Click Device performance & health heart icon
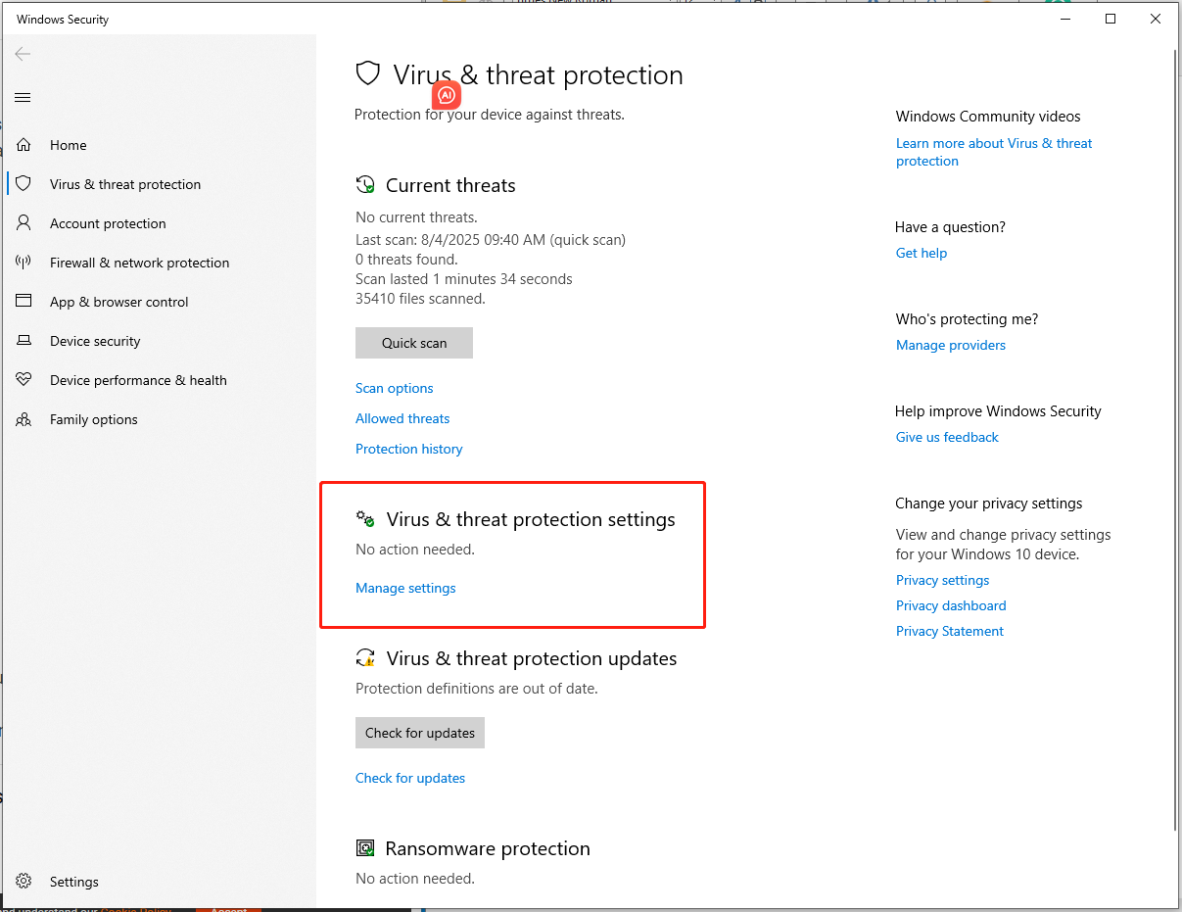The width and height of the screenshot is (1182, 912). [x=24, y=380]
